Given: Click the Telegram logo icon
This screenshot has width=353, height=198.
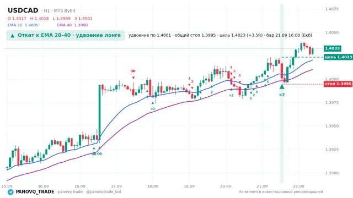Looking at the screenshot, I should 10,192.
